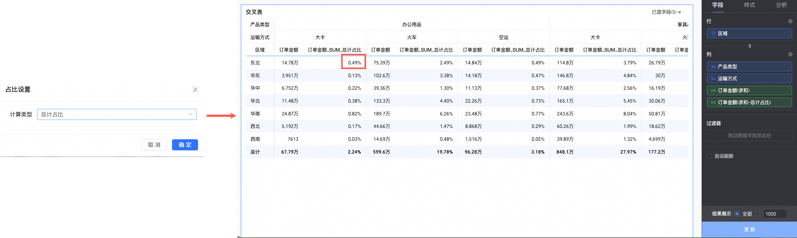Click the filter drop area 拖动数据字段至此处
Screen dimensions: 797x238
point(749,135)
